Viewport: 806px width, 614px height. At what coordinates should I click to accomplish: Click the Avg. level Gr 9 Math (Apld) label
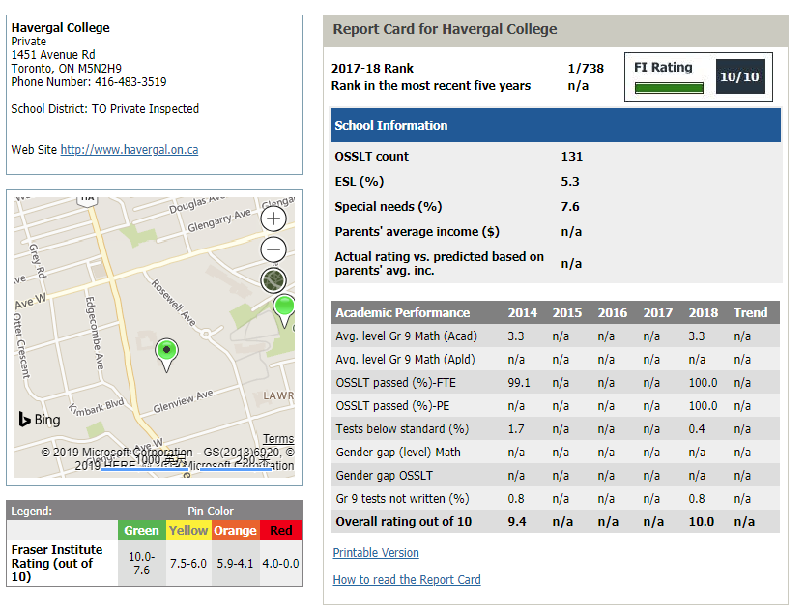[405, 360]
